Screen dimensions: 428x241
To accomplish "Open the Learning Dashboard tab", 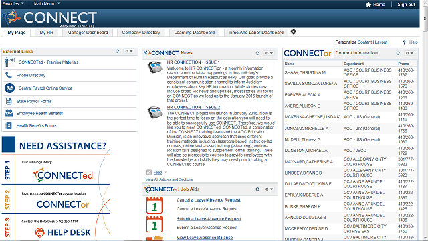I will point(195,33).
